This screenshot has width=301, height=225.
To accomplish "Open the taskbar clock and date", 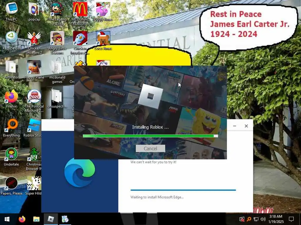I will (276, 219).
